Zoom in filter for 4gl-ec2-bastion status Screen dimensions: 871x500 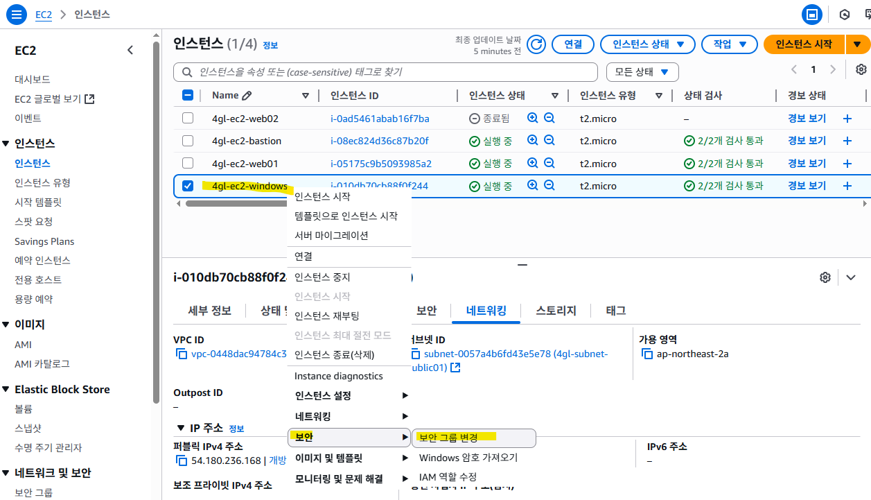[x=533, y=141]
